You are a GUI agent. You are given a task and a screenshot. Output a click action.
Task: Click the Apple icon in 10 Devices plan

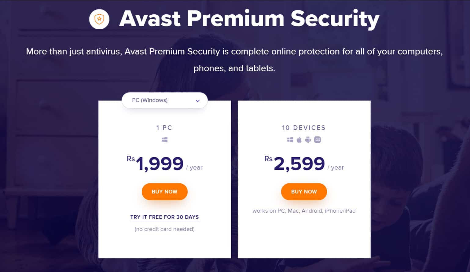[299, 140]
